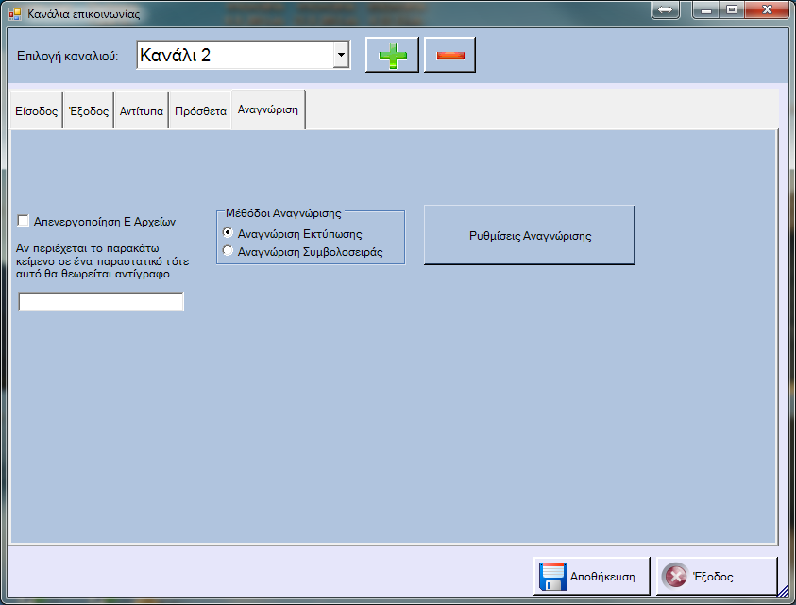Select Αναγνώριση Εκτύπωσης radio option
The width and height of the screenshot is (796, 605).
tap(228, 233)
